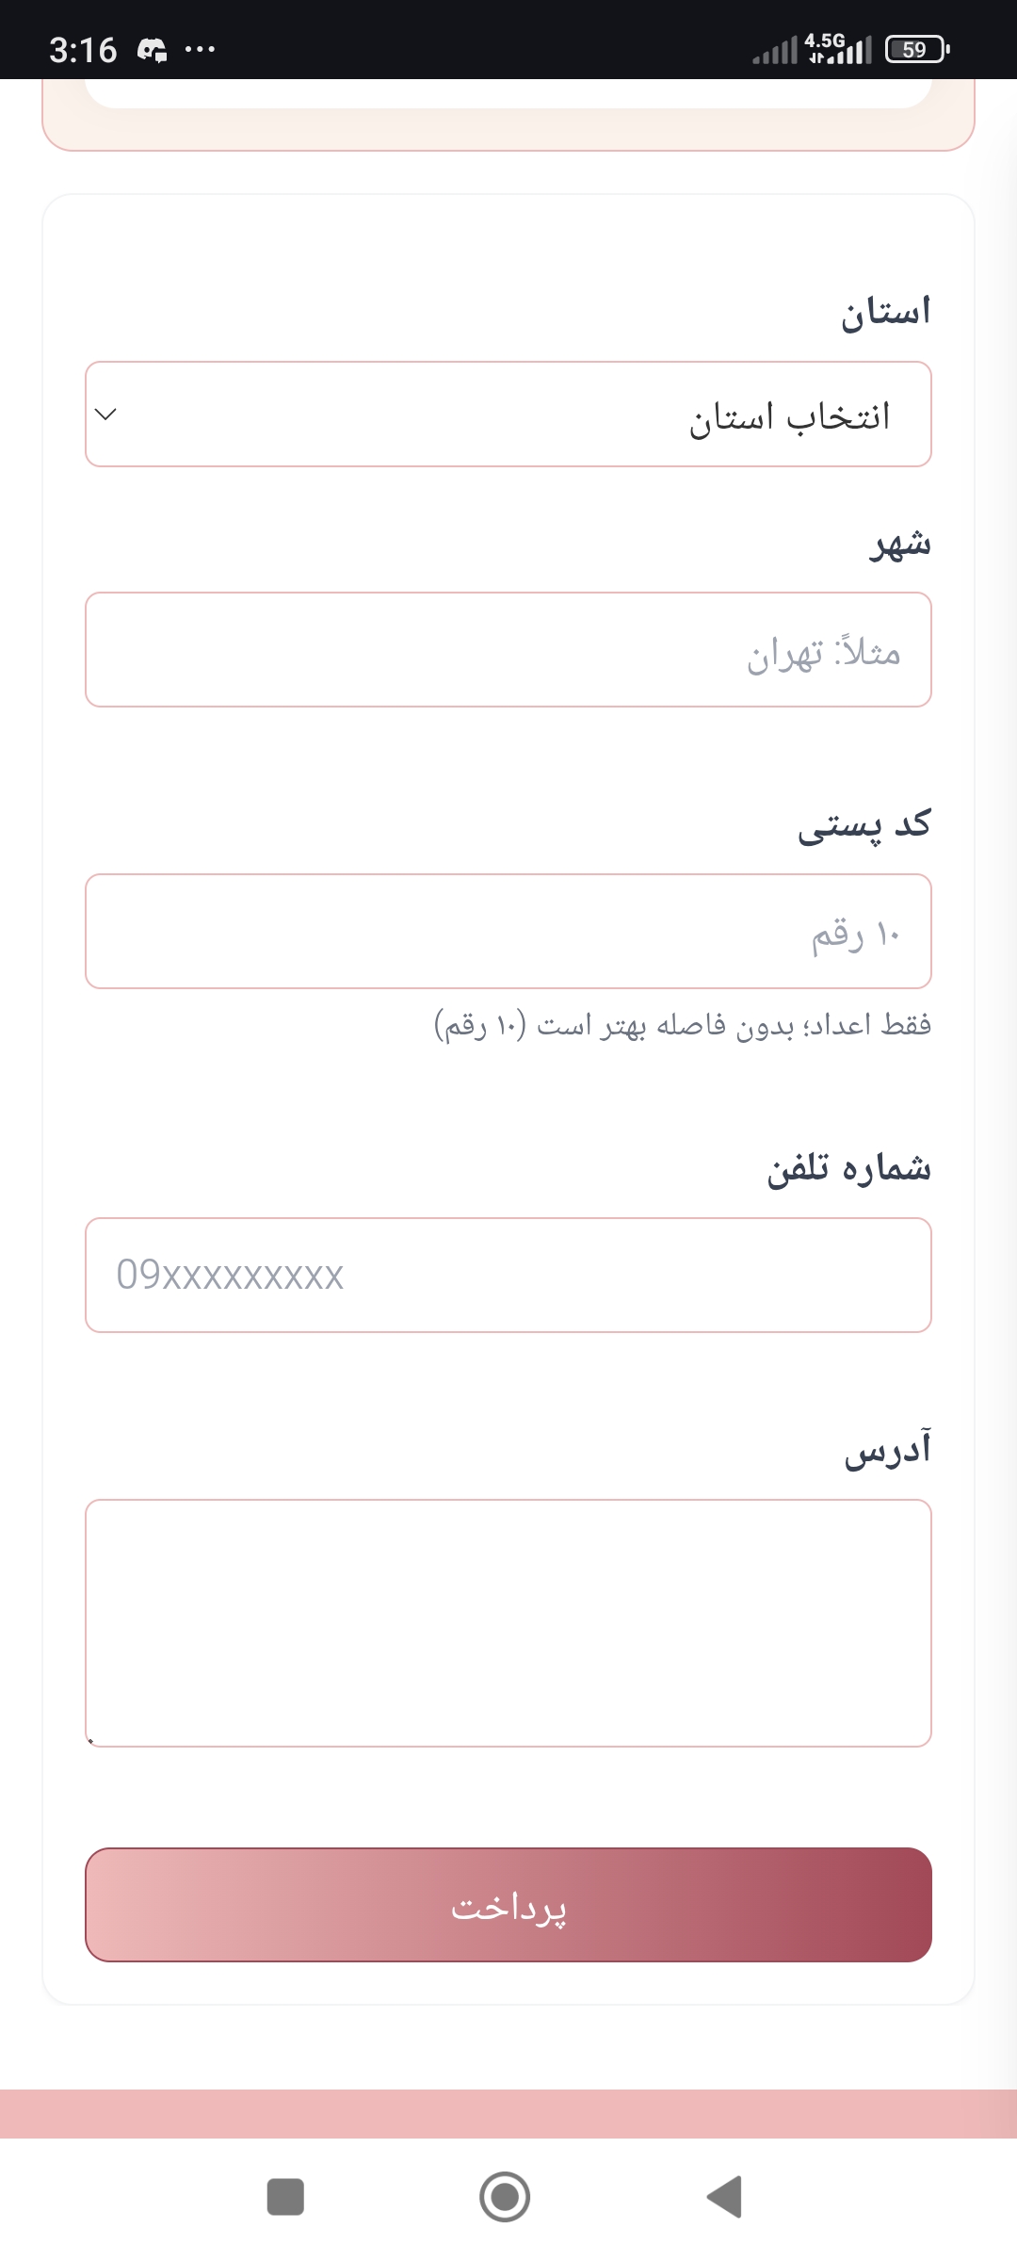Viewport: 1017px width, 2261px height.
Task: Select the phone number field "09xxxxxxxxx"
Action: (x=508, y=1275)
